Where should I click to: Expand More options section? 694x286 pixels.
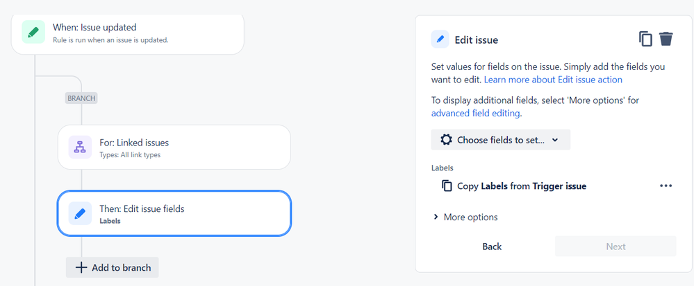click(465, 217)
